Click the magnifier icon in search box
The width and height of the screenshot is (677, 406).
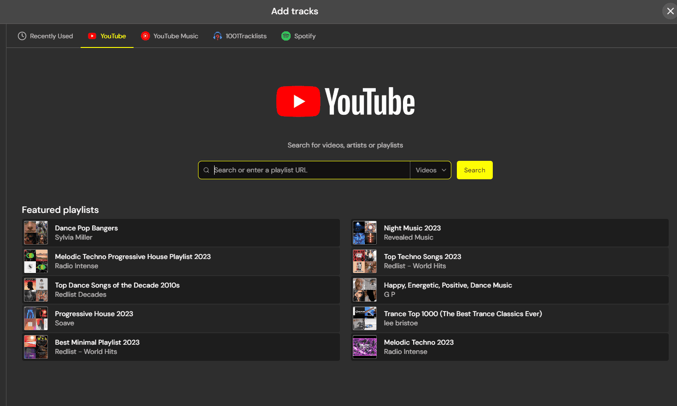click(206, 170)
